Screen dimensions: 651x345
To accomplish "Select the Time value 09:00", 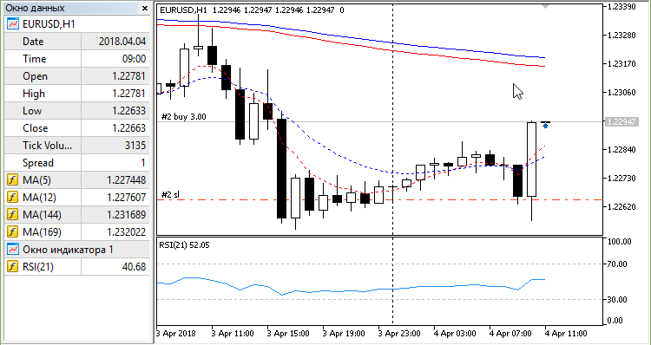I will click(134, 59).
